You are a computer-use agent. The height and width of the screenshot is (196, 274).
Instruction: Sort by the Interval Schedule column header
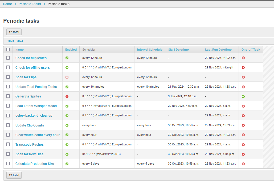click(150, 50)
